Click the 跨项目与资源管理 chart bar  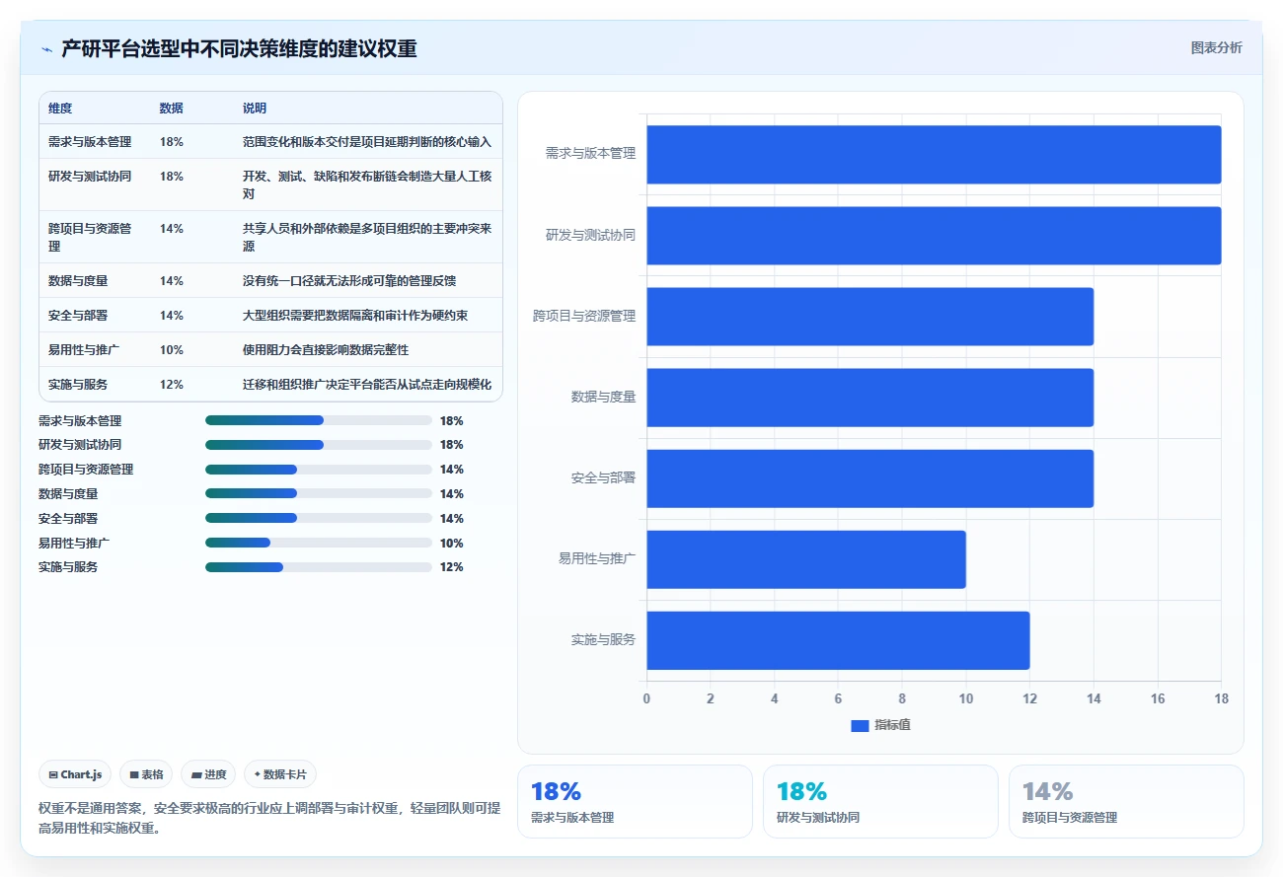[869, 317]
